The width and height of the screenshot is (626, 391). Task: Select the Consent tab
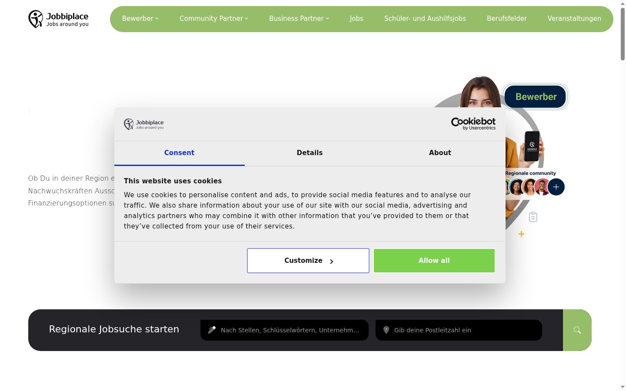coord(180,153)
